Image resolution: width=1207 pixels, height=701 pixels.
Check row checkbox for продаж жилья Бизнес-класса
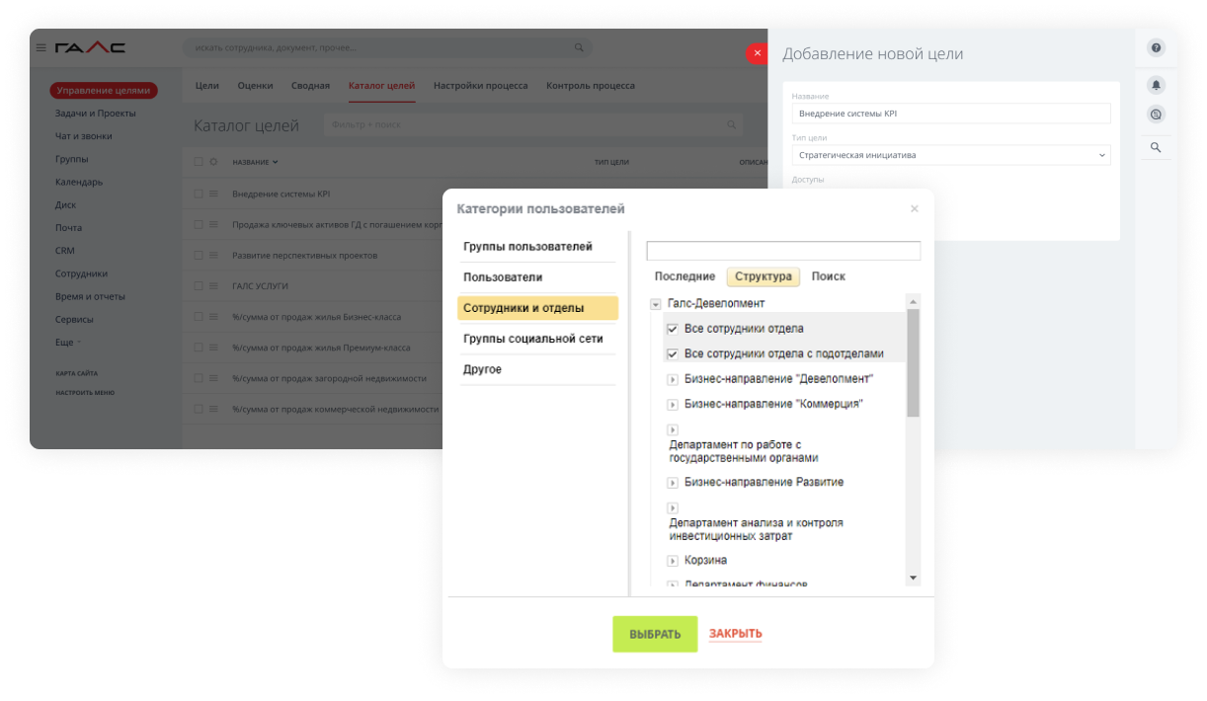click(x=199, y=316)
